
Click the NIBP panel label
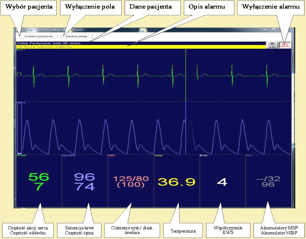click(x=111, y=156)
